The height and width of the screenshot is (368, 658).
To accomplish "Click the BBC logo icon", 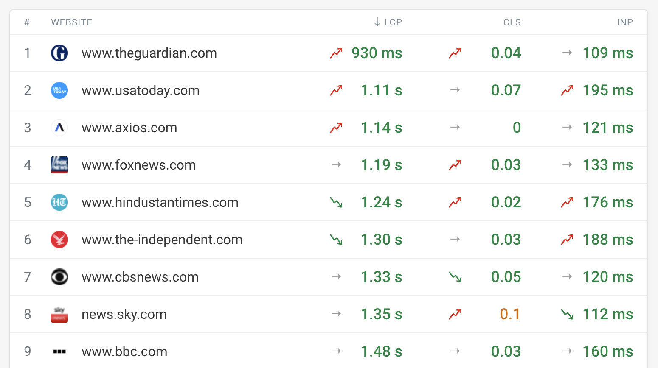I will tap(59, 351).
